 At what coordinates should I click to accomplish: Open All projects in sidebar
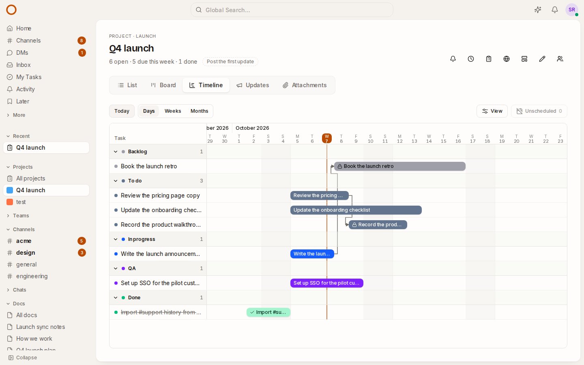[x=46, y=178]
